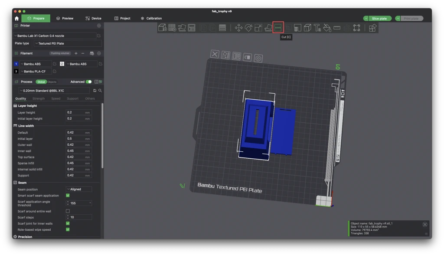The image size is (444, 255).
Task: Select the Strength settings tab
Action: click(39, 98)
